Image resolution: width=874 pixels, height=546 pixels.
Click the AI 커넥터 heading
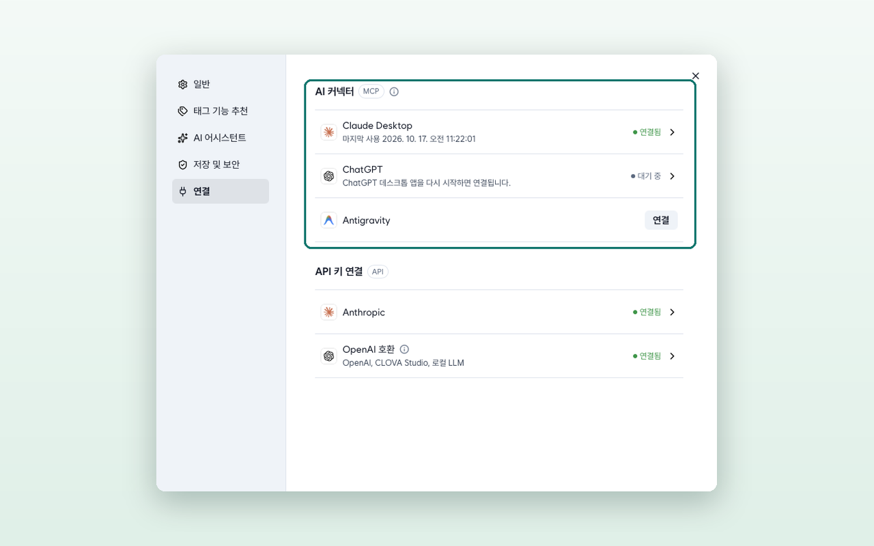coord(335,91)
